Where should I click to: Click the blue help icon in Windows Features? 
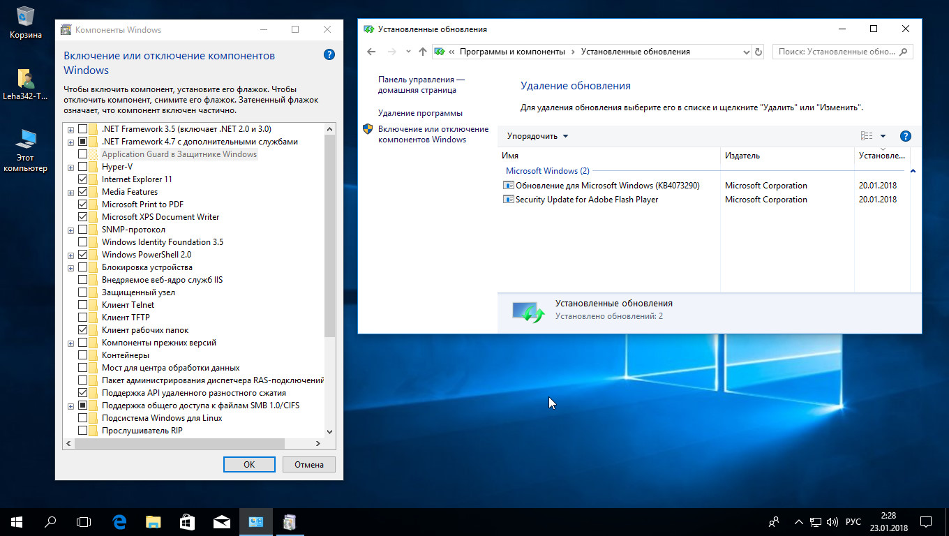(x=329, y=55)
